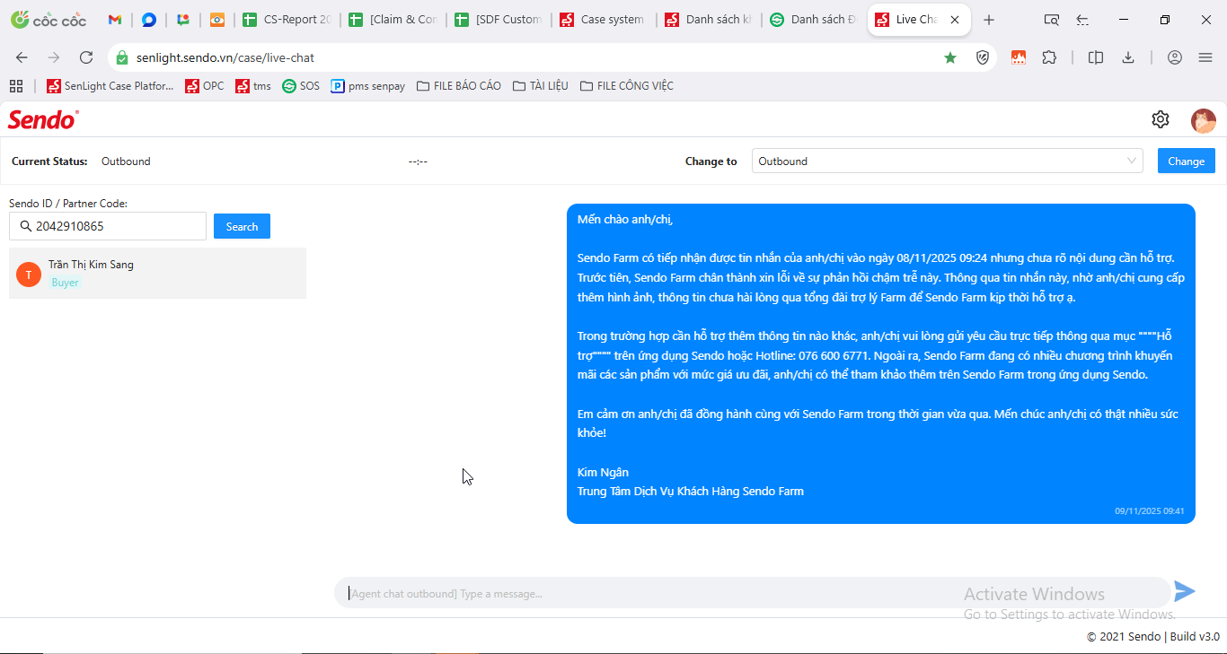Click the © 2021 Sendo | Build v3.0 footer text
This screenshot has height=654, width=1227.
pyautogui.click(x=1153, y=637)
